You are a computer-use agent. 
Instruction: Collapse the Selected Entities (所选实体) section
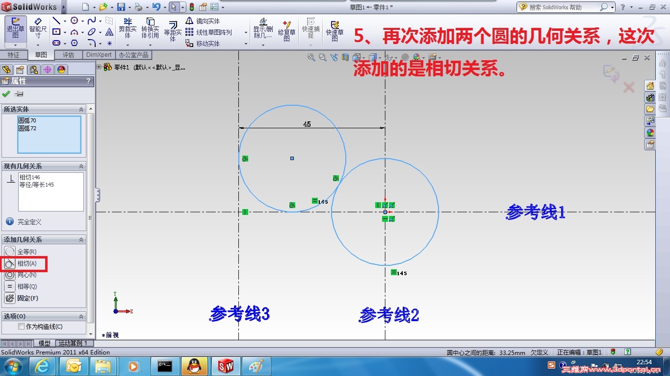click(81, 109)
